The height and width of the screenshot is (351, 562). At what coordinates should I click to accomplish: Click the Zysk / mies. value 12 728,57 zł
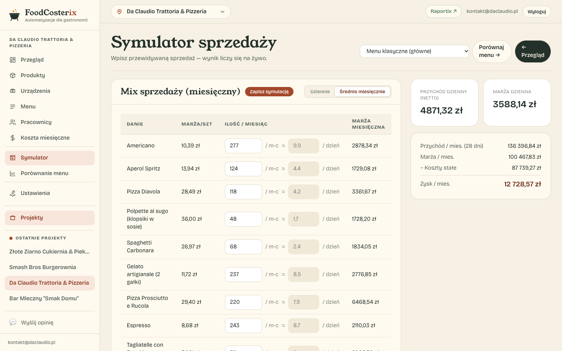[x=523, y=184]
